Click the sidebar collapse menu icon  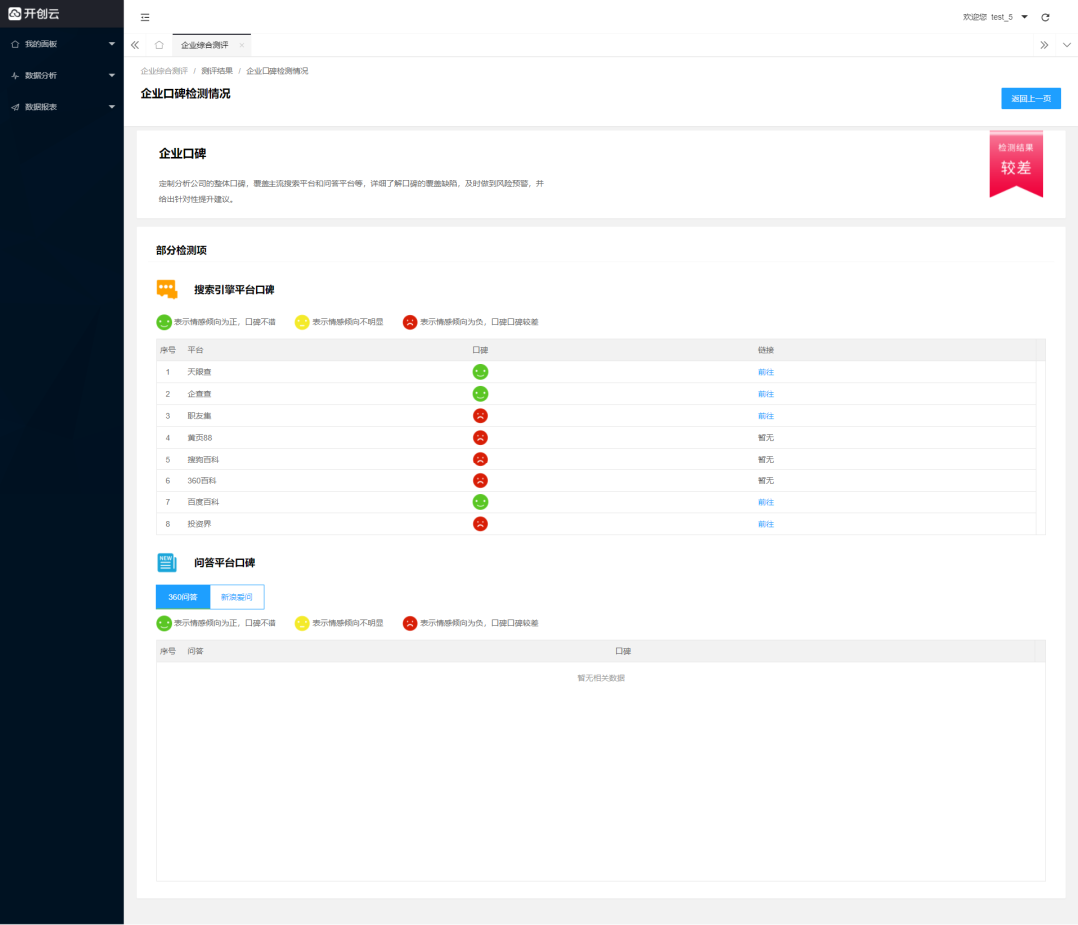coord(145,17)
